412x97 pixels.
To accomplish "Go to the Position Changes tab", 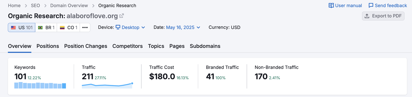I will click(86, 46).
